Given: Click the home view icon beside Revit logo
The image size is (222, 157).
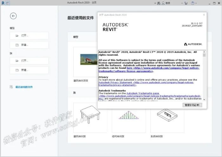Looking at the screenshot, I should click(x=8, y=3).
